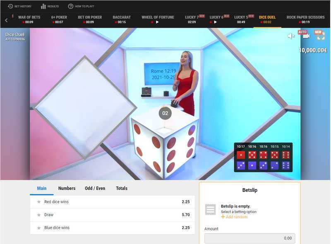The height and width of the screenshot is (244, 331).
Task: Open the Numbers betting tab
Action: click(67, 188)
